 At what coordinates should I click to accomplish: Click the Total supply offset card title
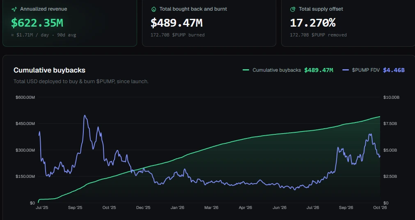pos(321,9)
